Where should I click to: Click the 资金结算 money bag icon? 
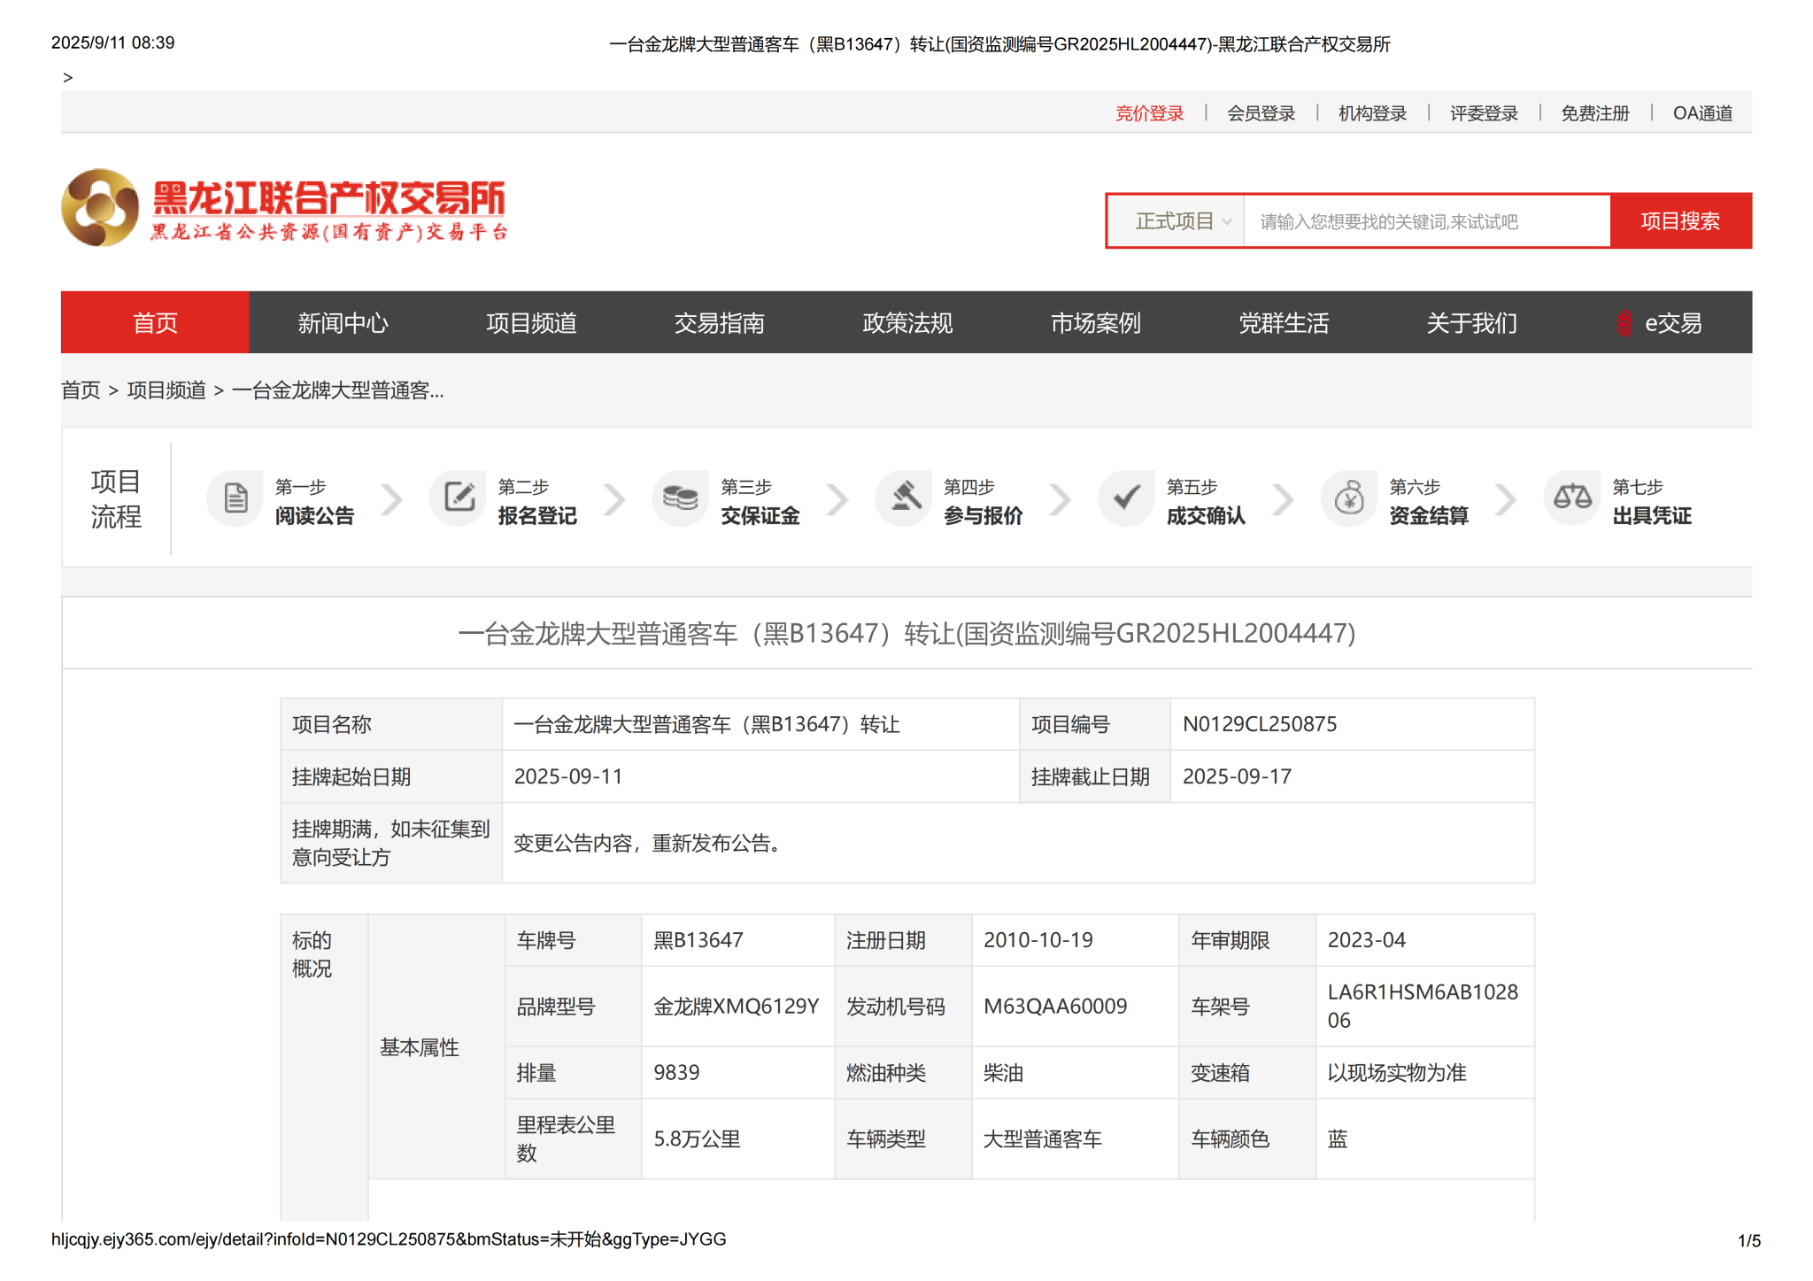click(x=1349, y=499)
